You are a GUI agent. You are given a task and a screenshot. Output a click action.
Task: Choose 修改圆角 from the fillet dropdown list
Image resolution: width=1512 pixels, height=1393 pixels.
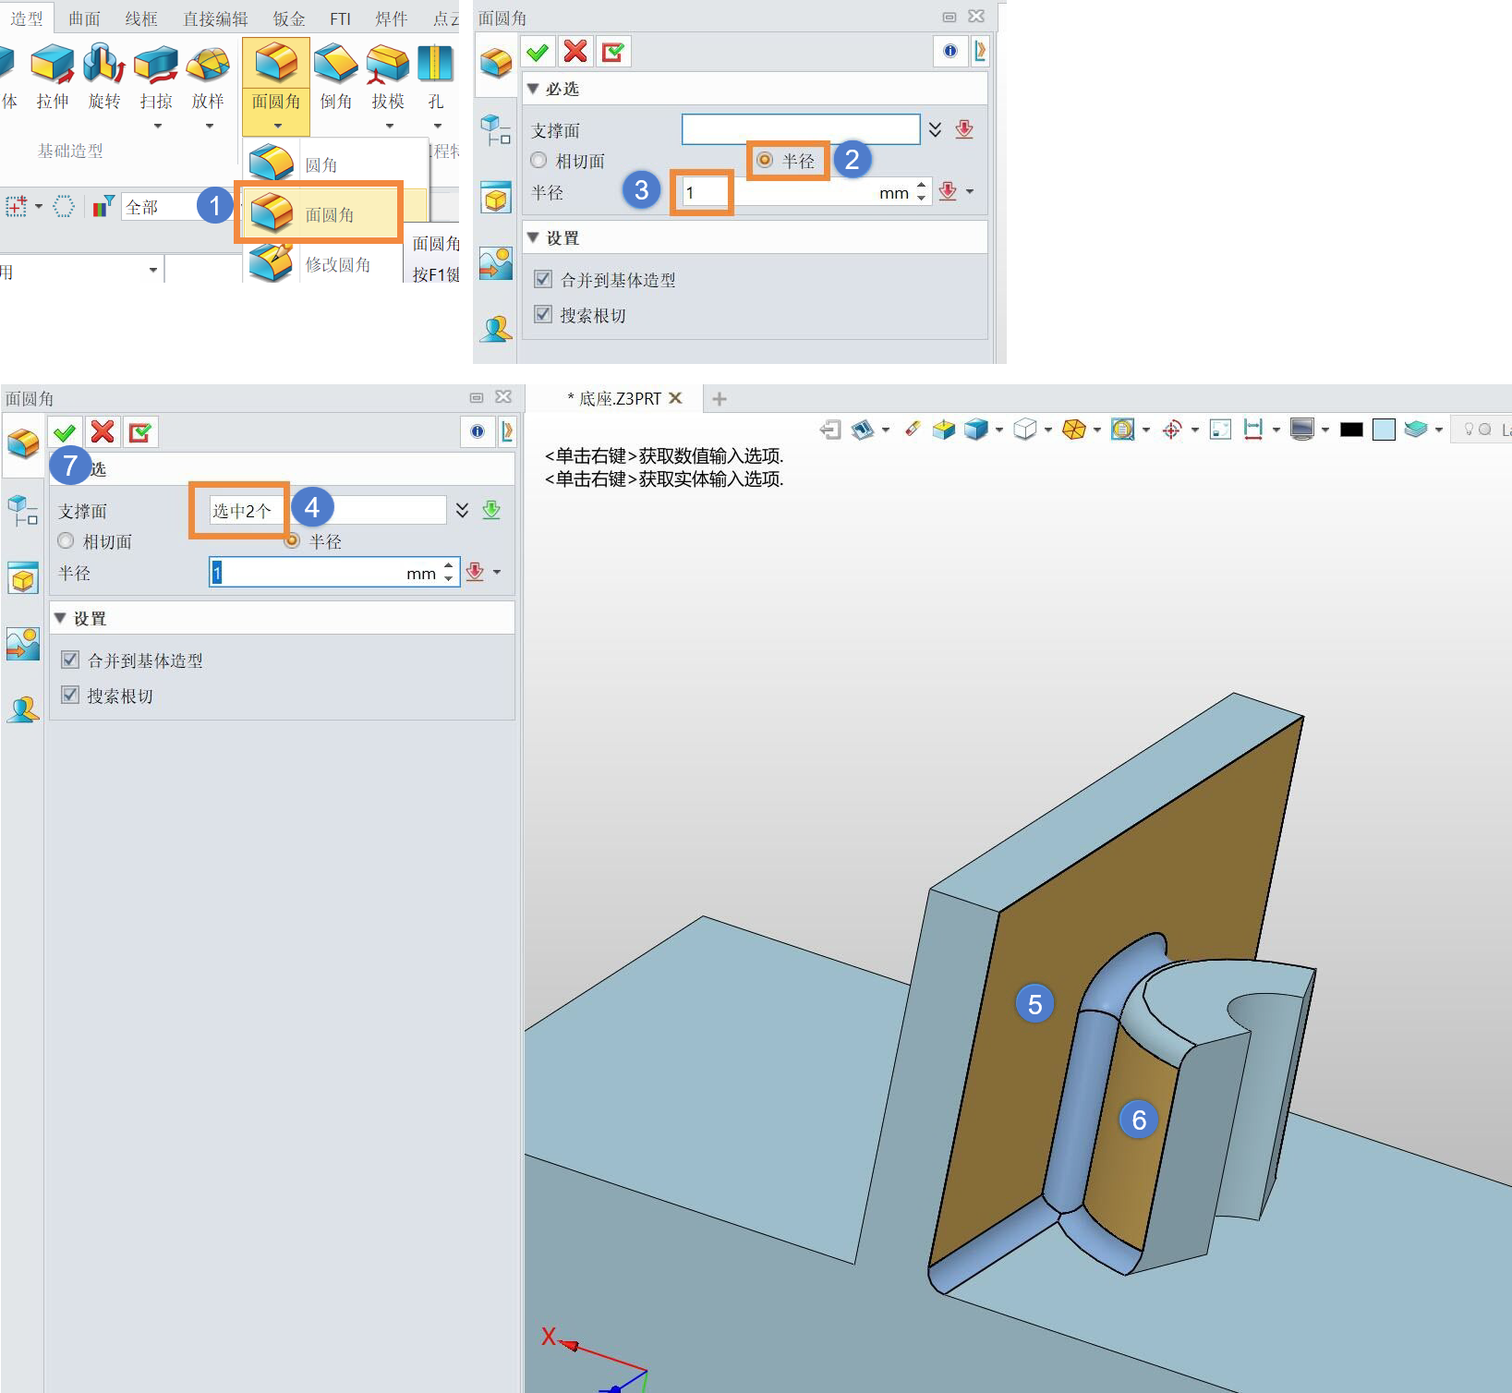click(x=323, y=264)
